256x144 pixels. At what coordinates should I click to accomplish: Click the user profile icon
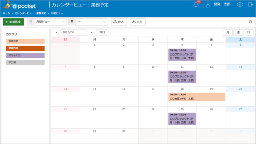coord(208,4)
